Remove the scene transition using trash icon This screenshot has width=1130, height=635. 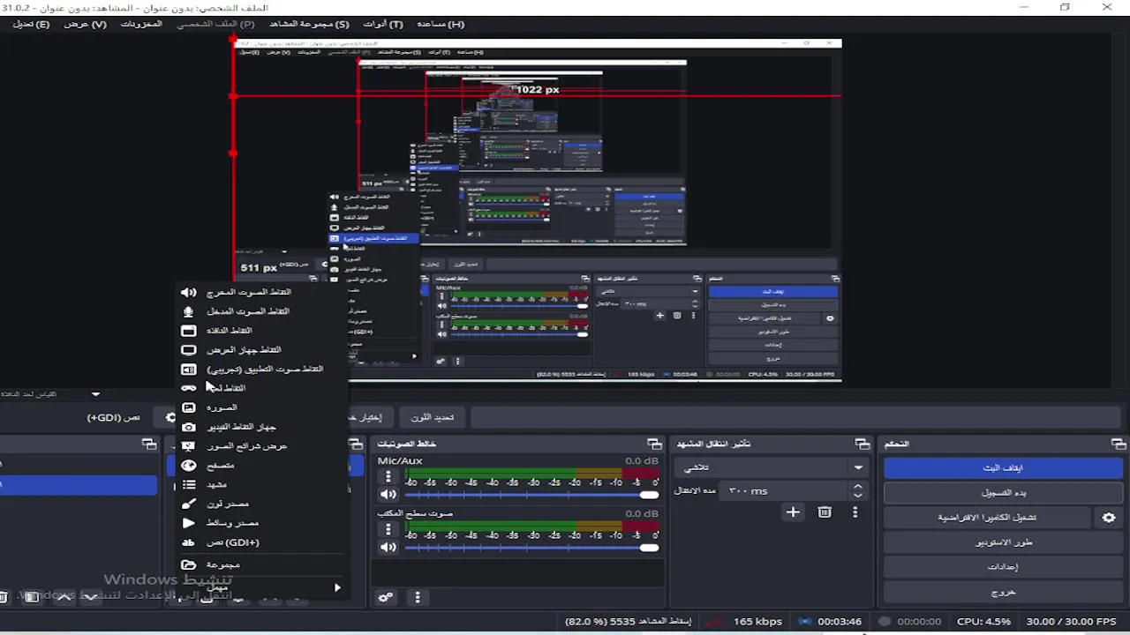[x=825, y=512]
